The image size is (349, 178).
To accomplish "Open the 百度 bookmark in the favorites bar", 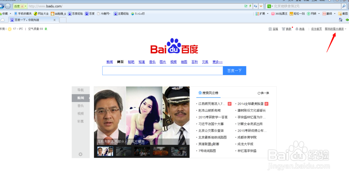I will pyautogui.click(x=90, y=14).
